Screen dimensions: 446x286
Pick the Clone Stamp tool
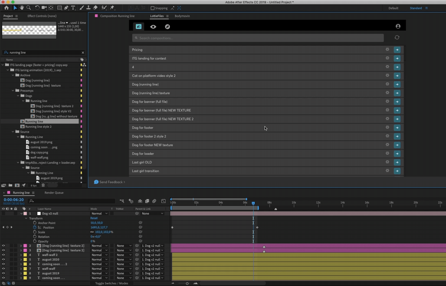88,8
